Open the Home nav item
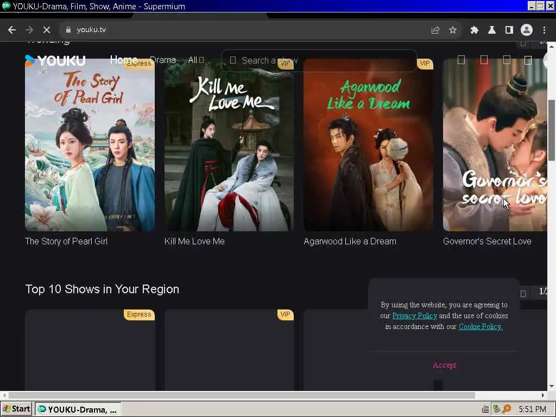 123,60
